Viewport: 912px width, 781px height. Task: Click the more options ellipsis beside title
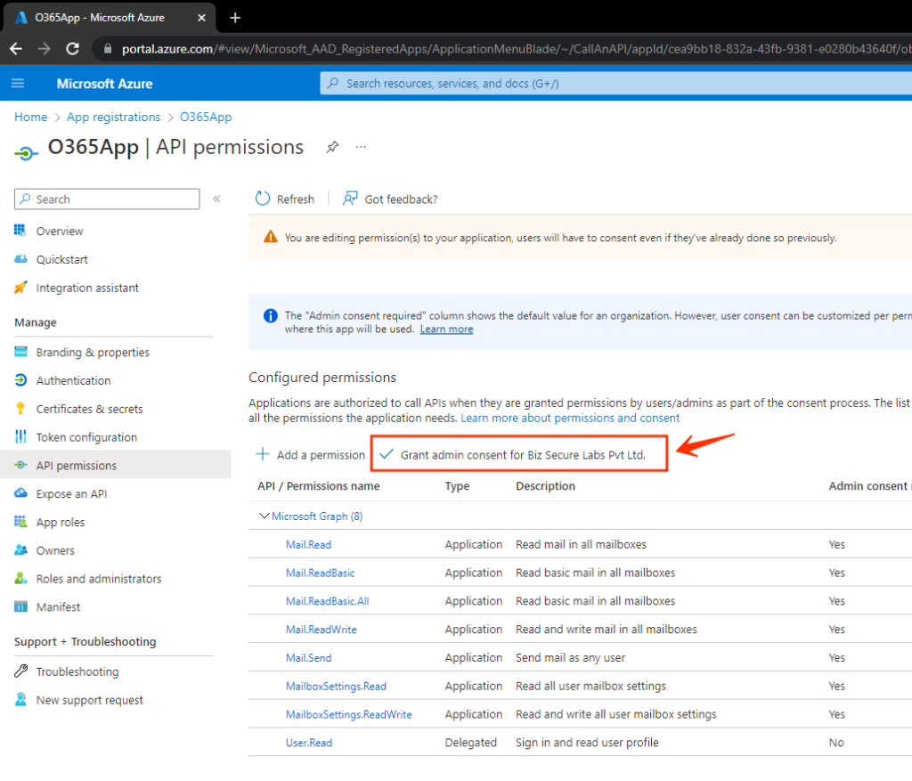pos(361,147)
